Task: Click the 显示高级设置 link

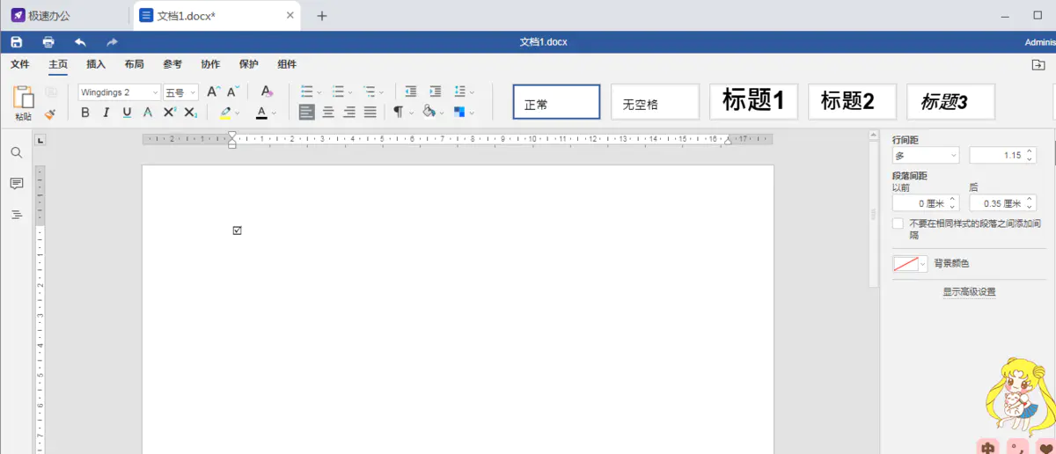Action: click(969, 291)
